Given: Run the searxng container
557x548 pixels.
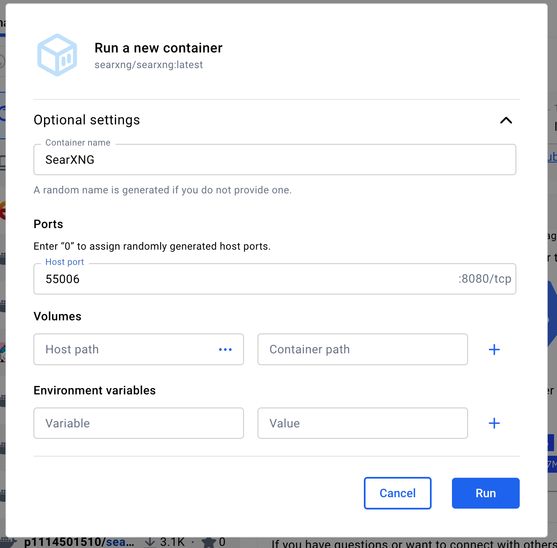Looking at the screenshot, I should coord(485,493).
